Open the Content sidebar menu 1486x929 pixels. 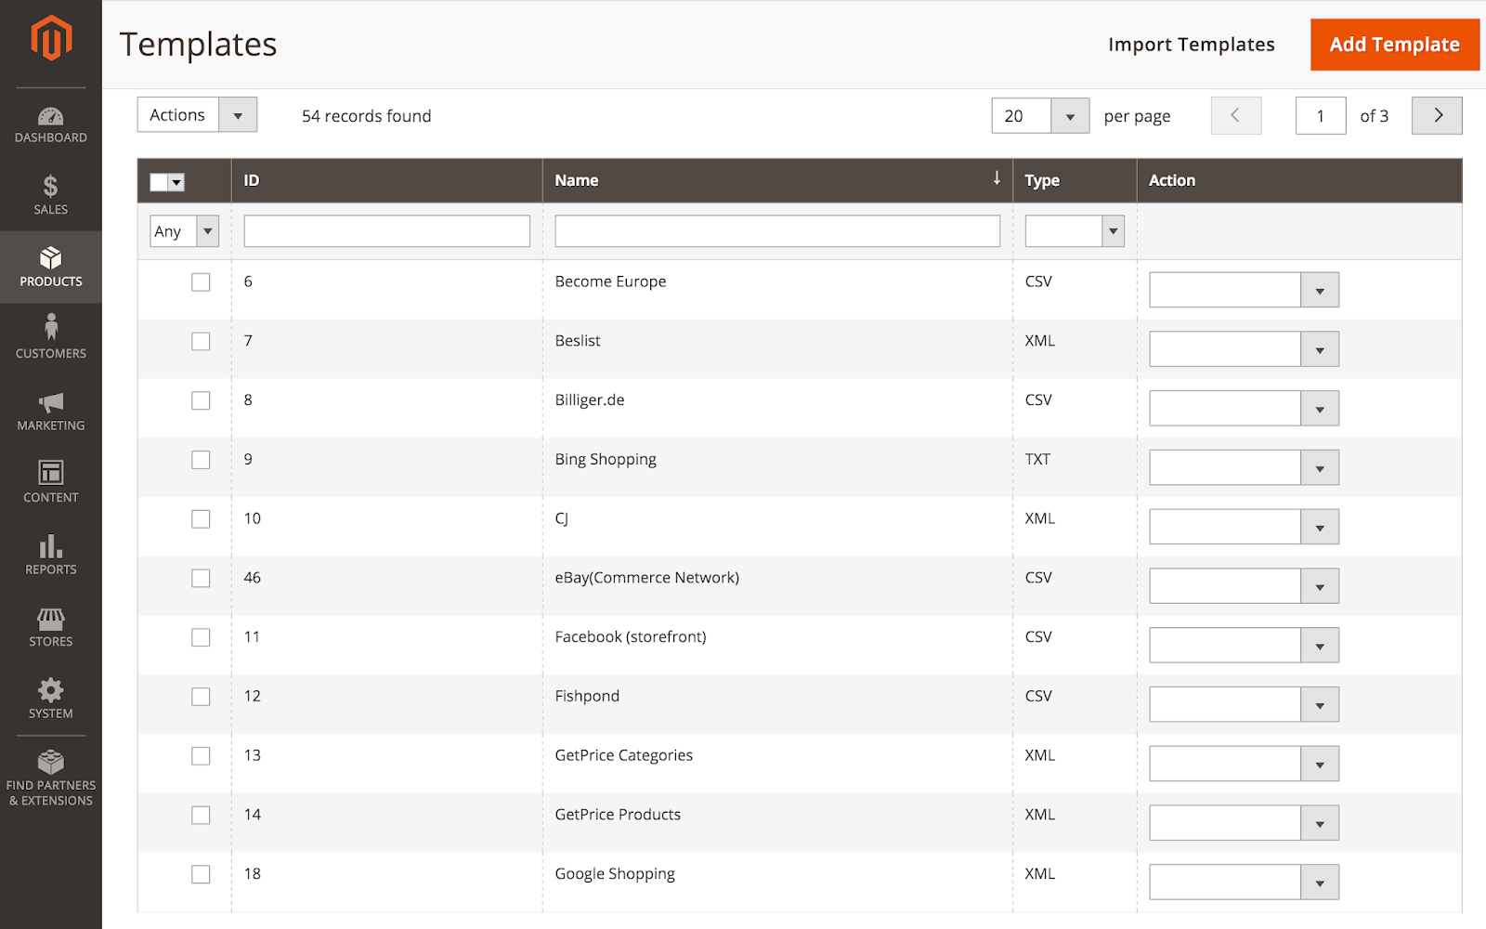(x=51, y=482)
